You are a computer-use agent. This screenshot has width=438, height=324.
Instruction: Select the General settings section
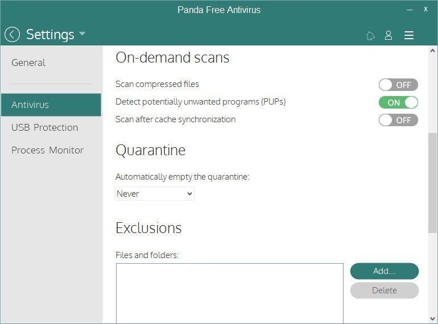tap(28, 63)
